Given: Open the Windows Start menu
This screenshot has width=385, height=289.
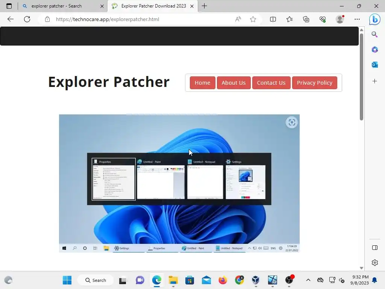Looking at the screenshot, I should pos(67,280).
